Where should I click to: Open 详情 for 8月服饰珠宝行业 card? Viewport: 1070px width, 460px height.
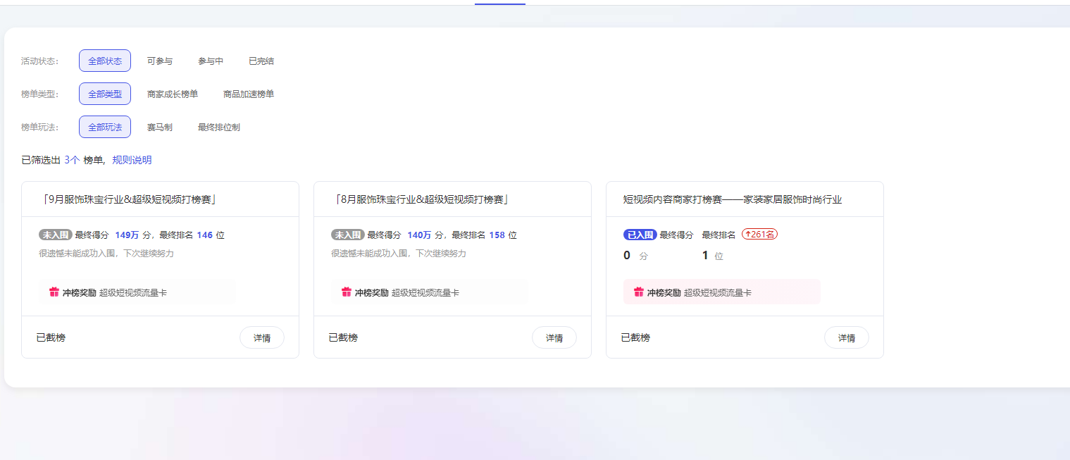(554, 338)
